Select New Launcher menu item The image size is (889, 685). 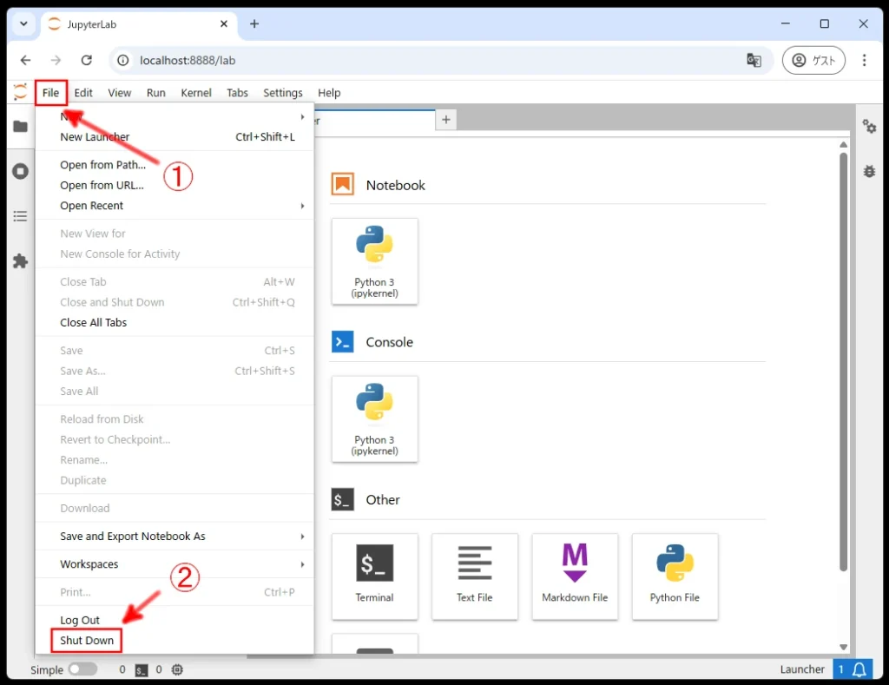pos(175,137)
